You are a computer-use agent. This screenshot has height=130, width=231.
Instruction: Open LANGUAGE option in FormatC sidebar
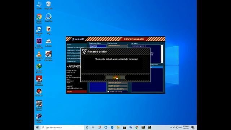(73, 50)
